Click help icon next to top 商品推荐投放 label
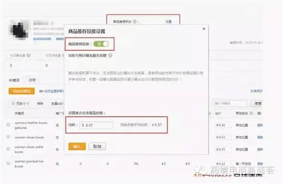The width and height of the screenshot is (283, 186). tap(135, 22)
